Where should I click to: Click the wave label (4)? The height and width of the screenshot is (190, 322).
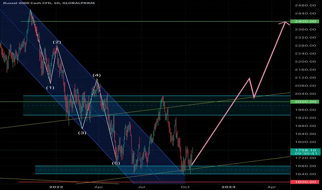96,75
